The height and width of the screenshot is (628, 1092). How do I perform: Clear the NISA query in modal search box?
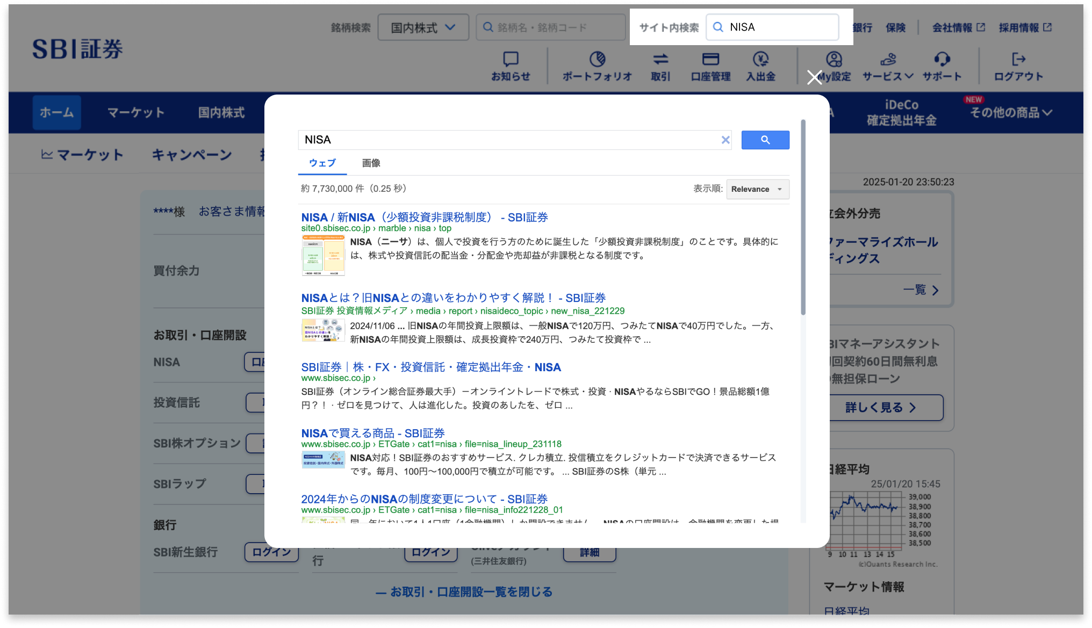pyautogui.click(x=725, y=140)
